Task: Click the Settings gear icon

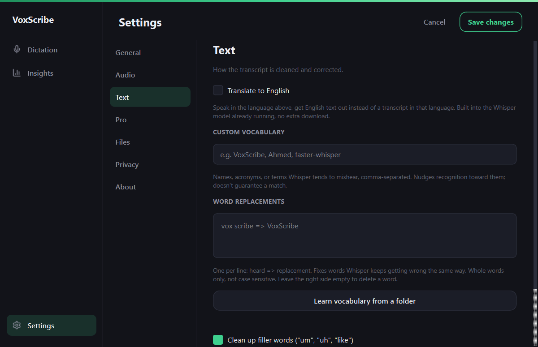Action: tap(17, 326)
